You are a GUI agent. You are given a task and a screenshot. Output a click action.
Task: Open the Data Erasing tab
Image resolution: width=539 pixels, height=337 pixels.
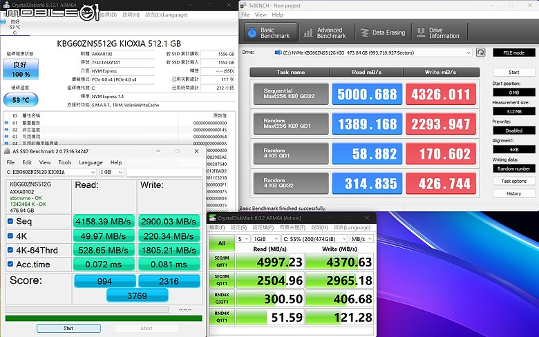383,32
